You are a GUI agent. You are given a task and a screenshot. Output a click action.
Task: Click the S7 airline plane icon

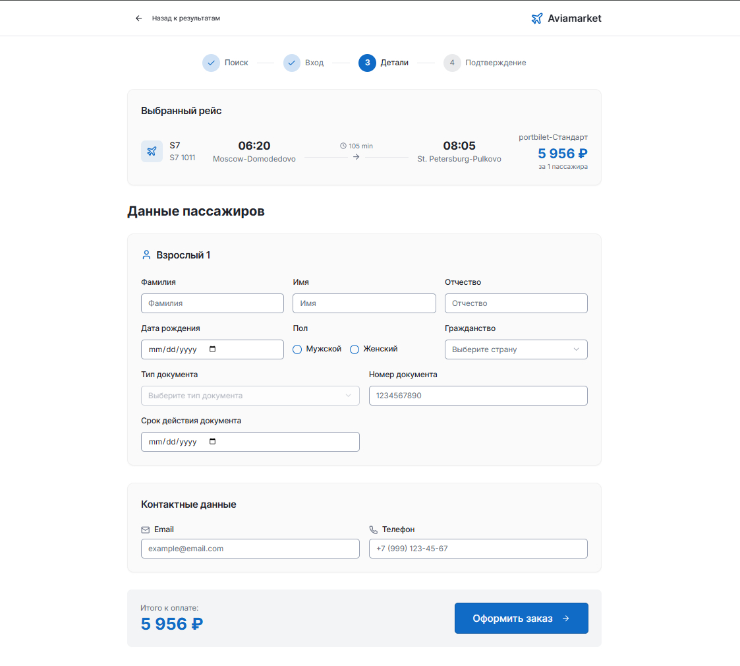(x=152, y=151)
